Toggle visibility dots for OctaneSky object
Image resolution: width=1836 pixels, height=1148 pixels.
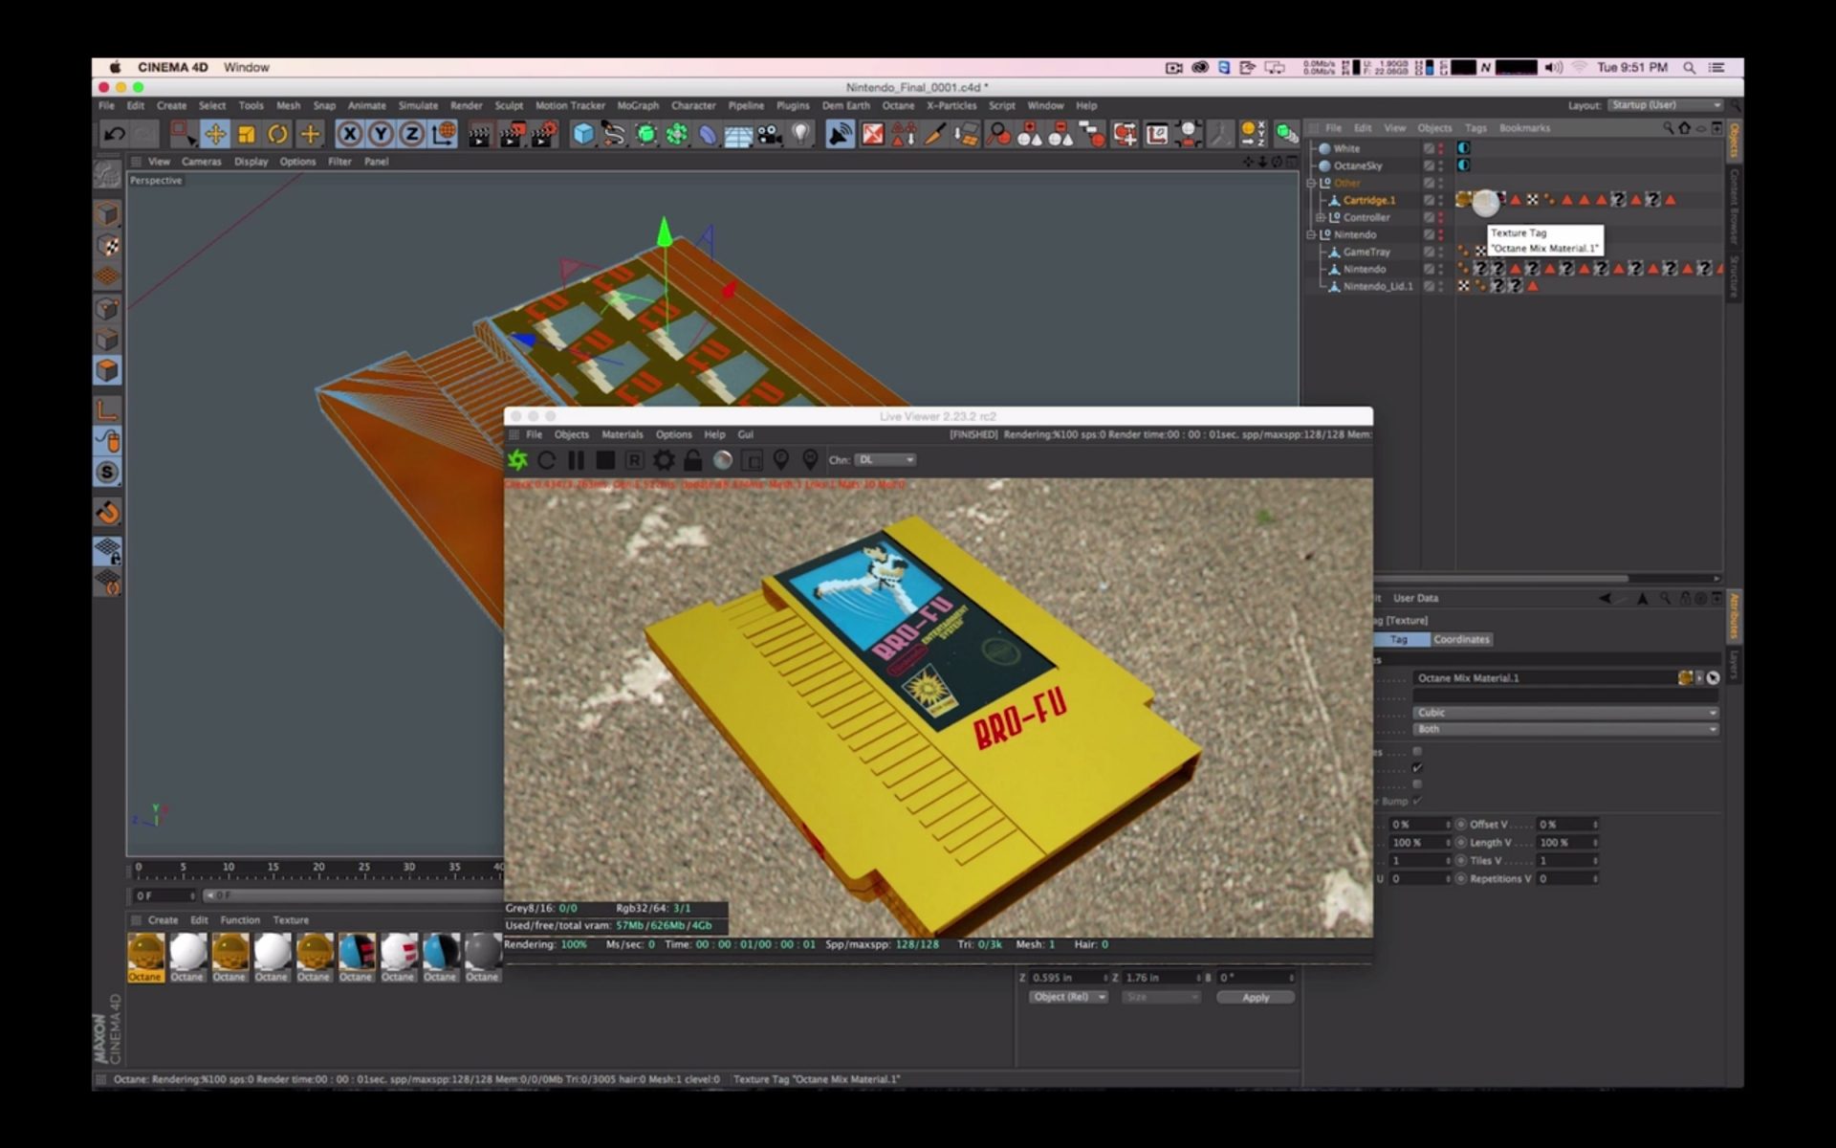[x=1441, y=166]
